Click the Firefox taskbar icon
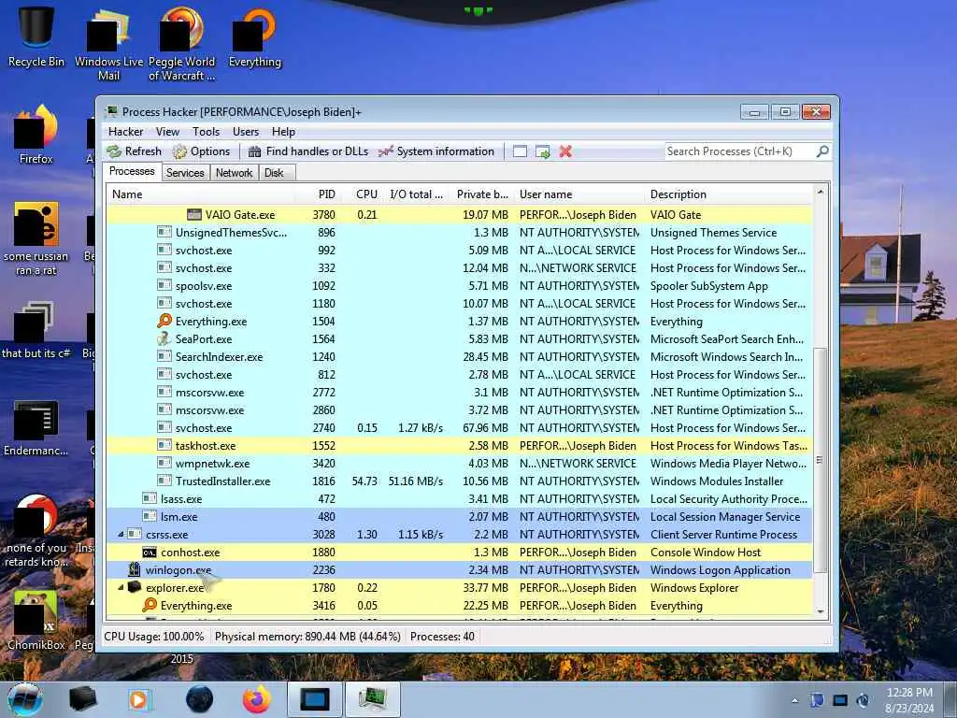Viewport: 957px width, 718px height. click(x=256, y=699)
